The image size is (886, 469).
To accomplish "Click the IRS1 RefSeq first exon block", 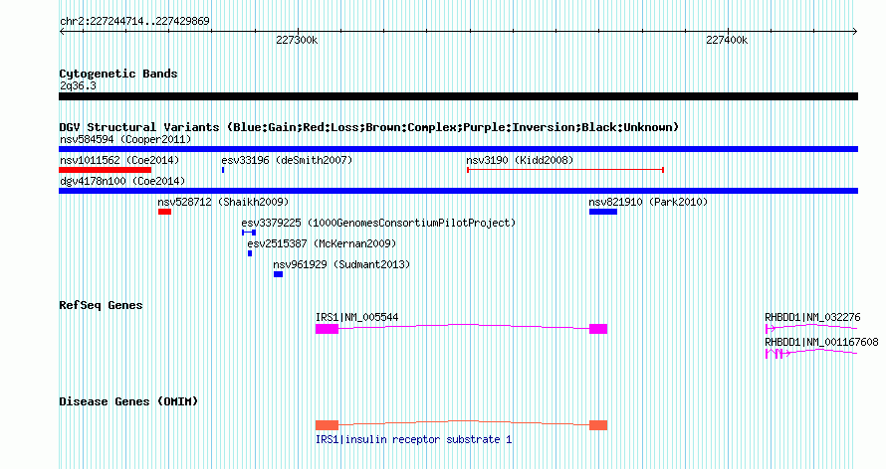I will [327, 329].
